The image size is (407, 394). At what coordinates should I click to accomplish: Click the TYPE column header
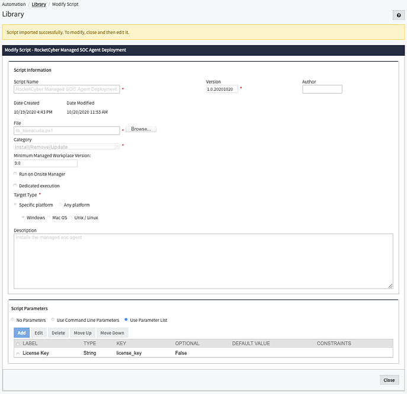89,344
